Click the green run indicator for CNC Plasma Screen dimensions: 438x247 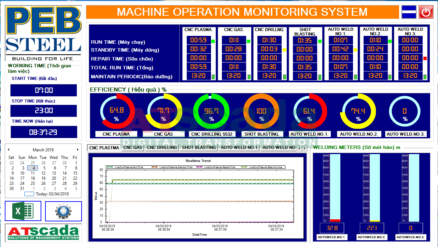213,41
